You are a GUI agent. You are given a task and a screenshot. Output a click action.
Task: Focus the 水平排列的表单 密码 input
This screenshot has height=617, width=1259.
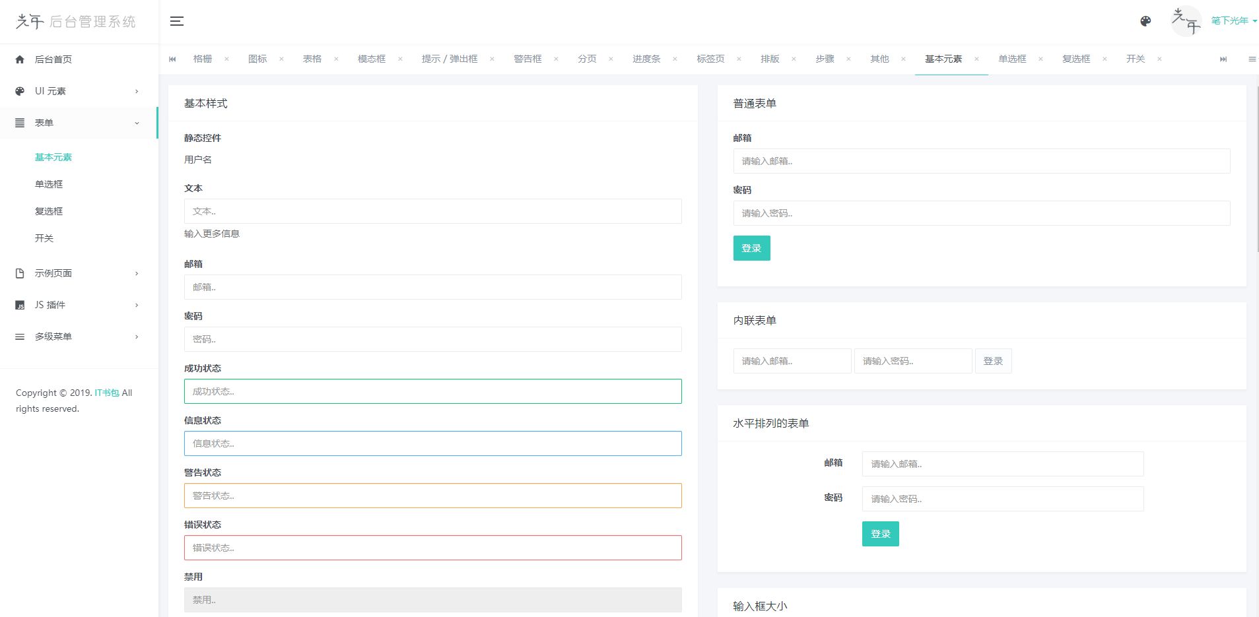click(x=1002, y=499)
